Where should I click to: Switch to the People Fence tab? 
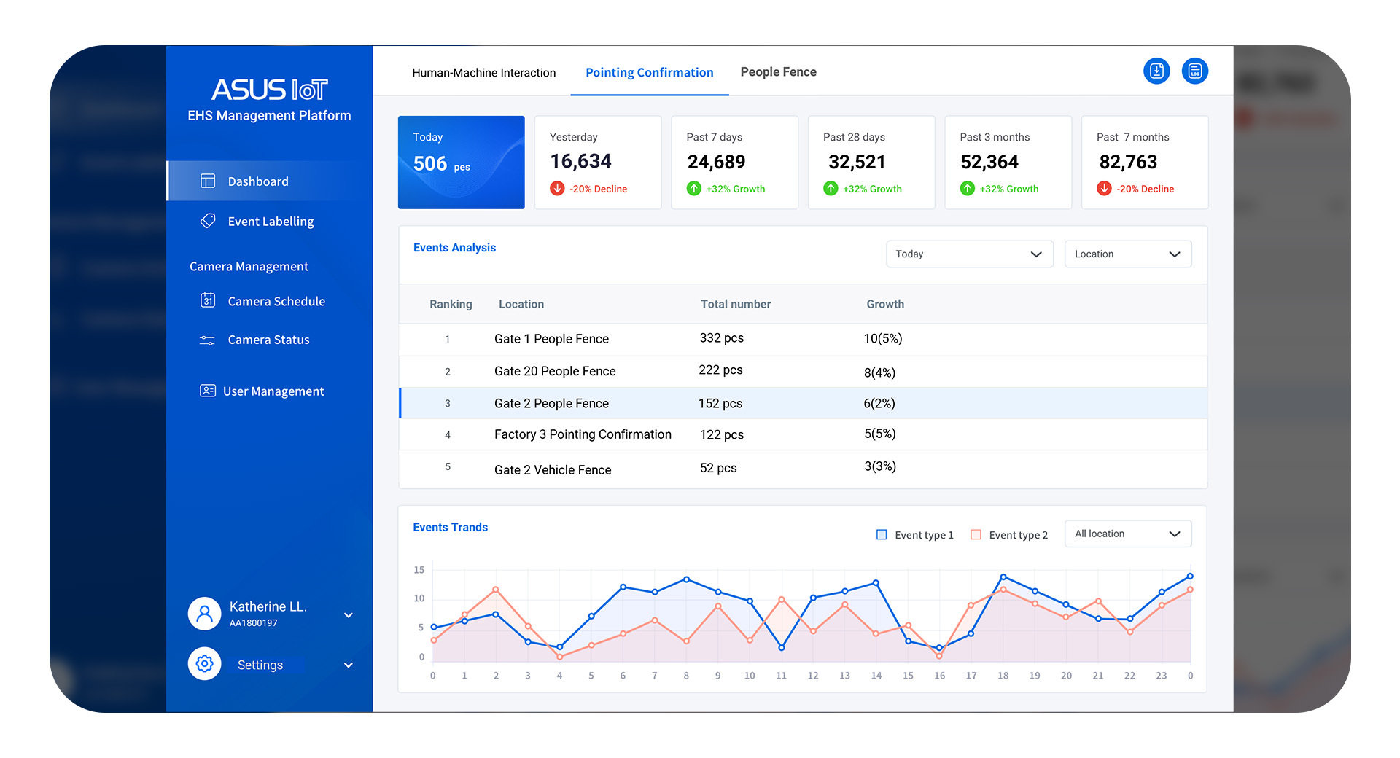(778, 71)
